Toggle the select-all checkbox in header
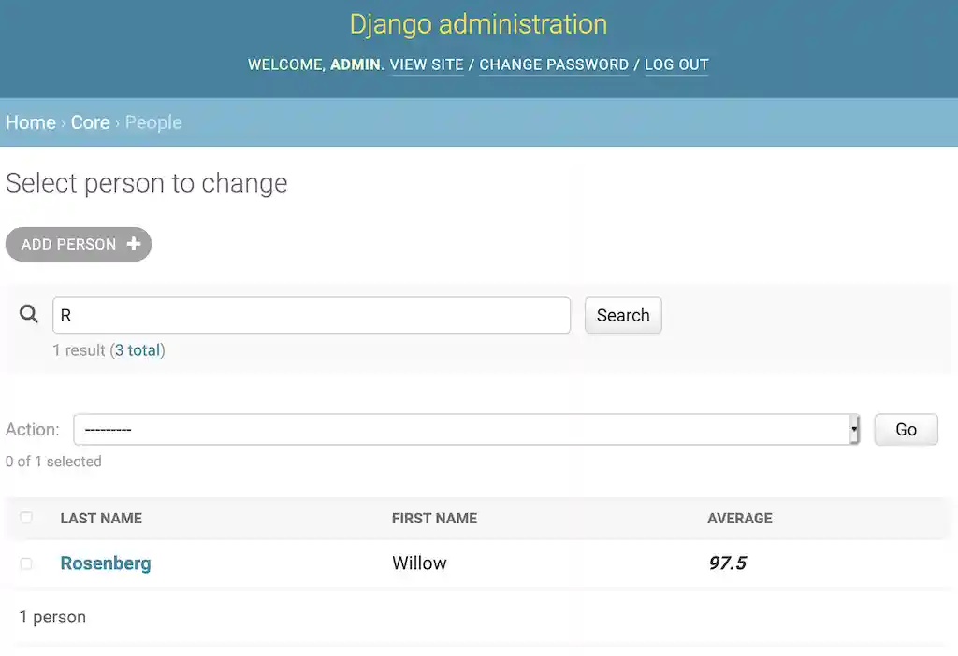Image resolution: width=958 pixels, height=656 pixels. (26, 517)
